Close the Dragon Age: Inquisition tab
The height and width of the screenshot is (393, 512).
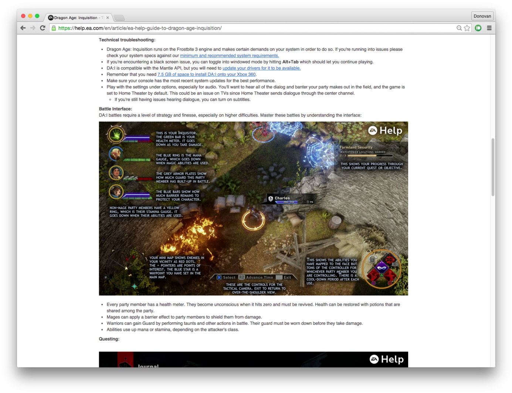click(108, 17)
